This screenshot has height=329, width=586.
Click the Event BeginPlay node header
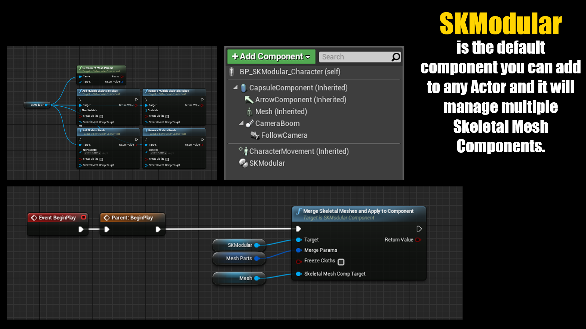click(x=57, y=218)
